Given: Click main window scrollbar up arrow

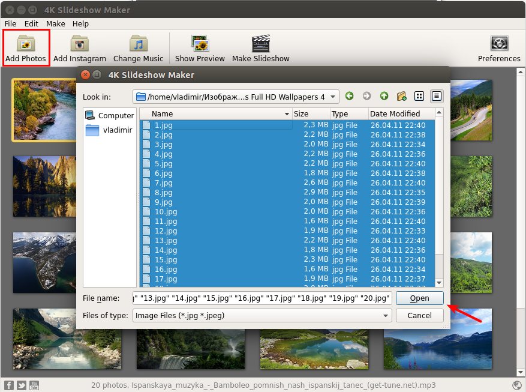Looking at the screenshot, I should 521,72.
